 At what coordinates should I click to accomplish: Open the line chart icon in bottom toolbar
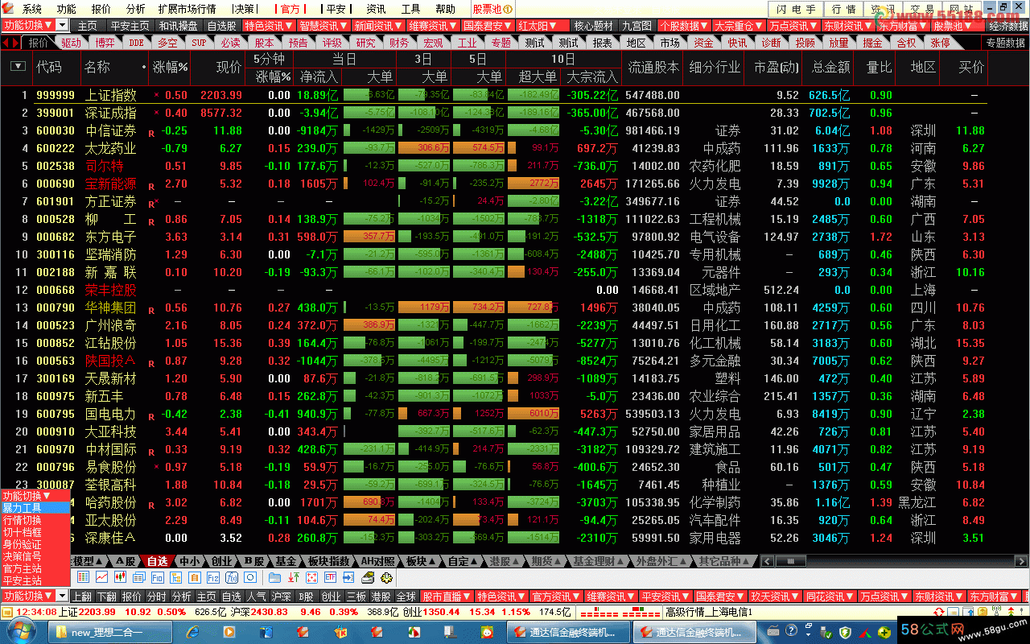click(x=102, y=577)
